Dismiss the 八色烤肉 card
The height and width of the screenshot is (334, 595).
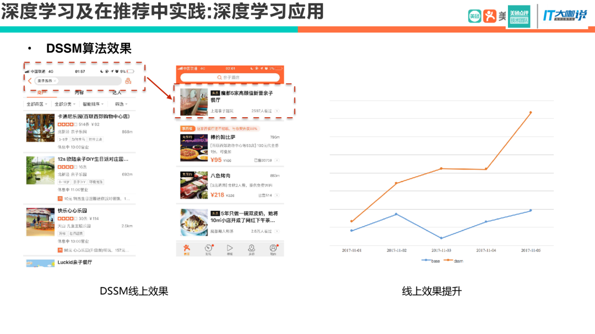pyautogui.click(x=277, y=195)
